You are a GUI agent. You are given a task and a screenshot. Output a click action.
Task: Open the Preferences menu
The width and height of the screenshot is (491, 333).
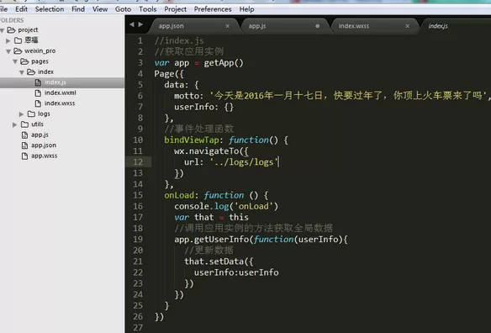[x=213, y=9]
